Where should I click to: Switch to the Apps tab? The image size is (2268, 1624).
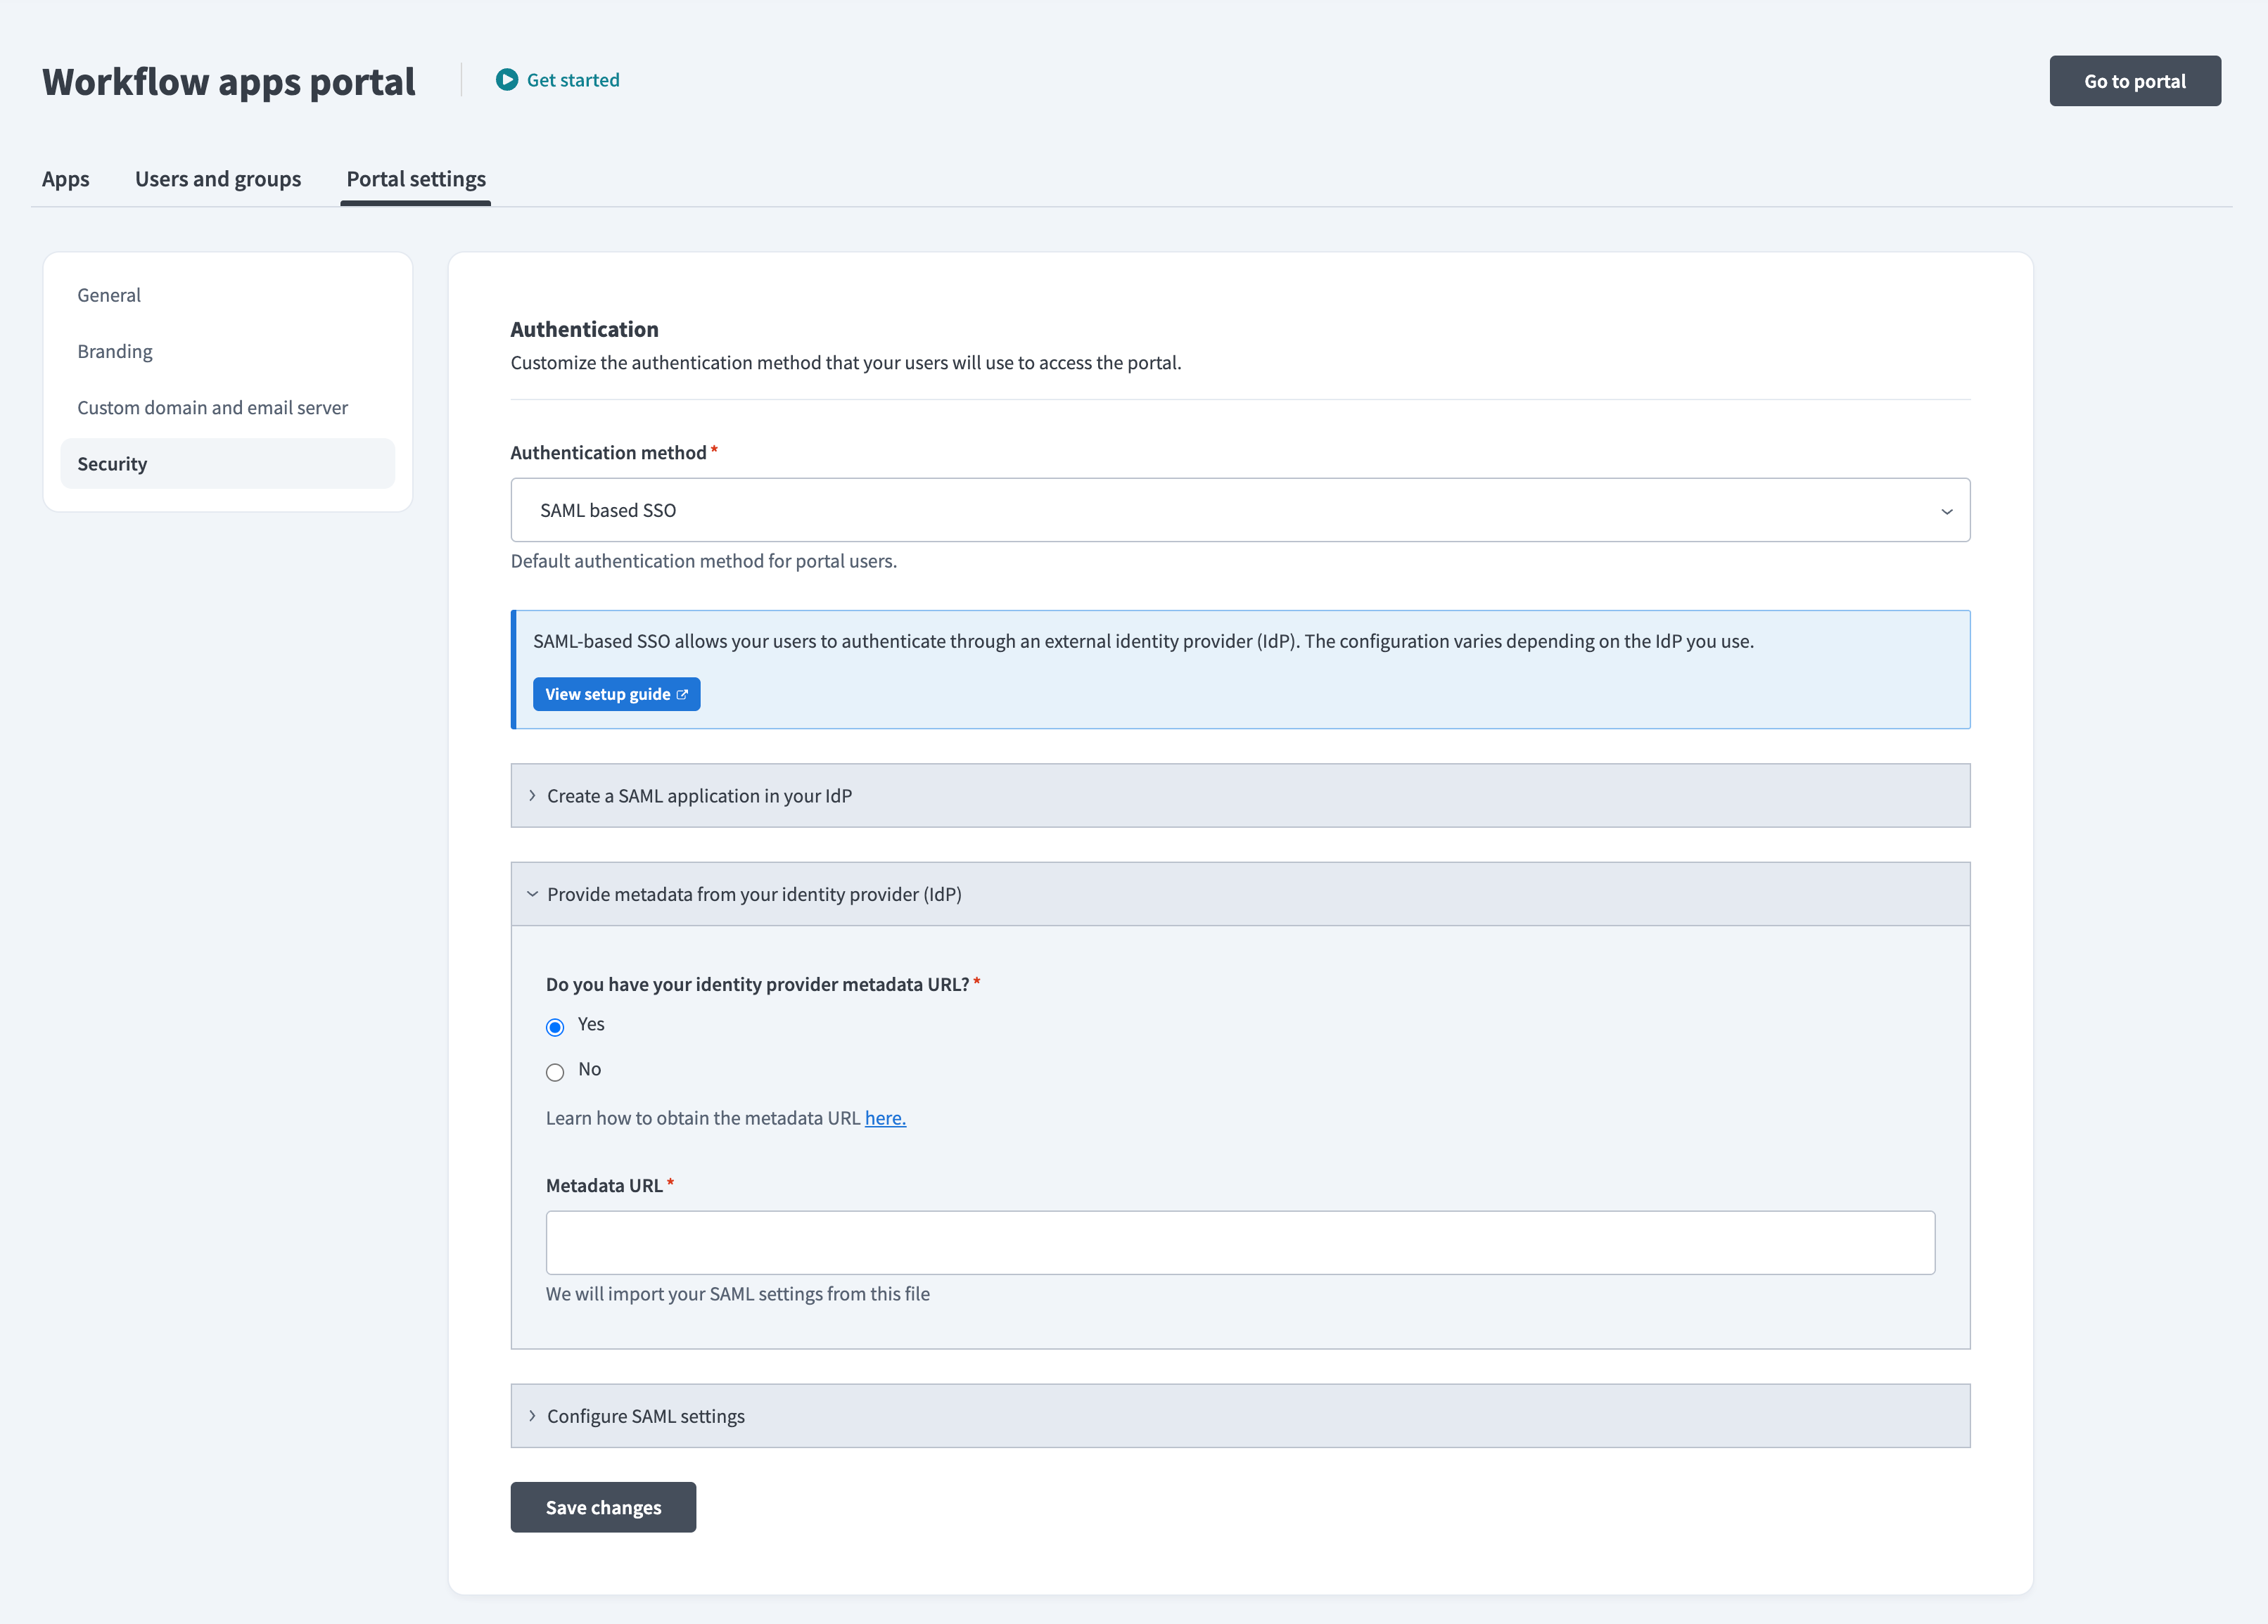click(x=66, y=179)
